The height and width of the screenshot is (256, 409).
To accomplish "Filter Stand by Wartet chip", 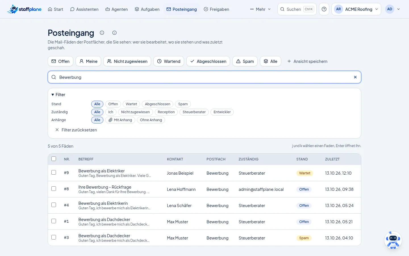I will pyautogui.click(x=131, y=104).
